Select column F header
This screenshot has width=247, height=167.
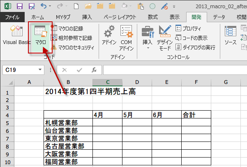pos(196,82)
